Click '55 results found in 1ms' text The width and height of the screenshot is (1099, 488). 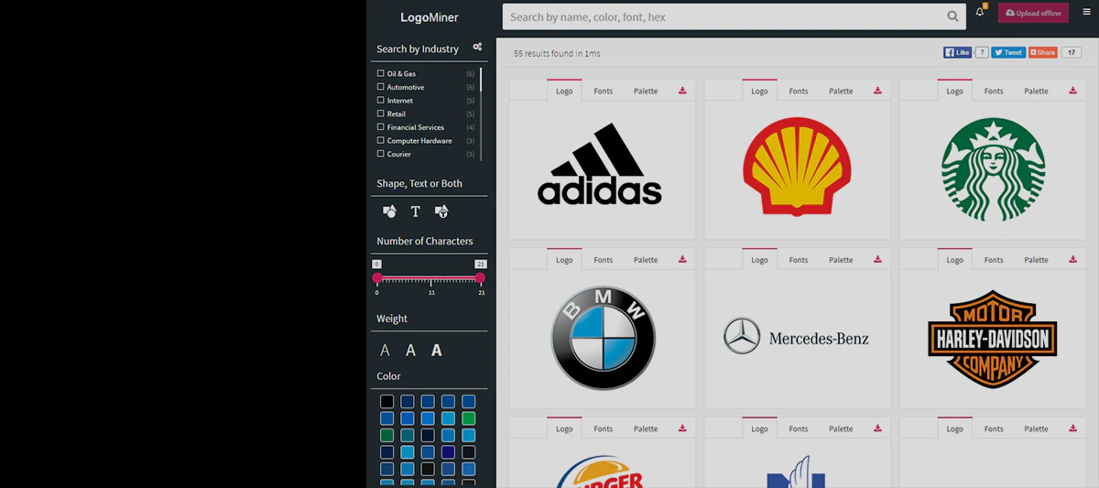tap(557, 53)
